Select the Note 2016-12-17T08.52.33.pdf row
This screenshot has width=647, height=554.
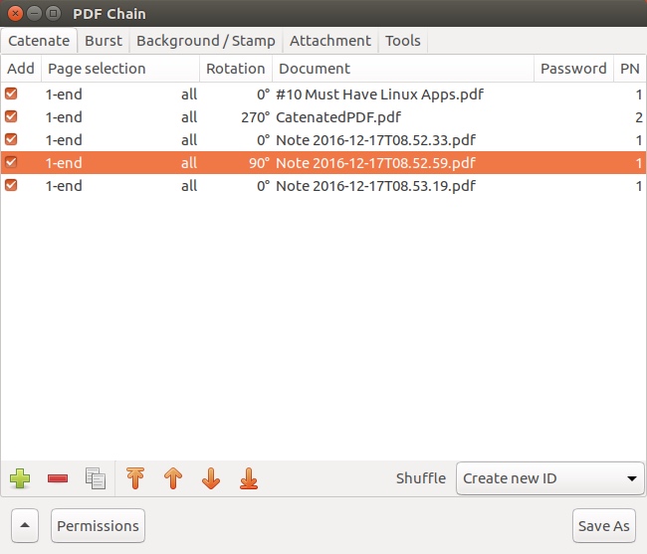coord(323,140)
